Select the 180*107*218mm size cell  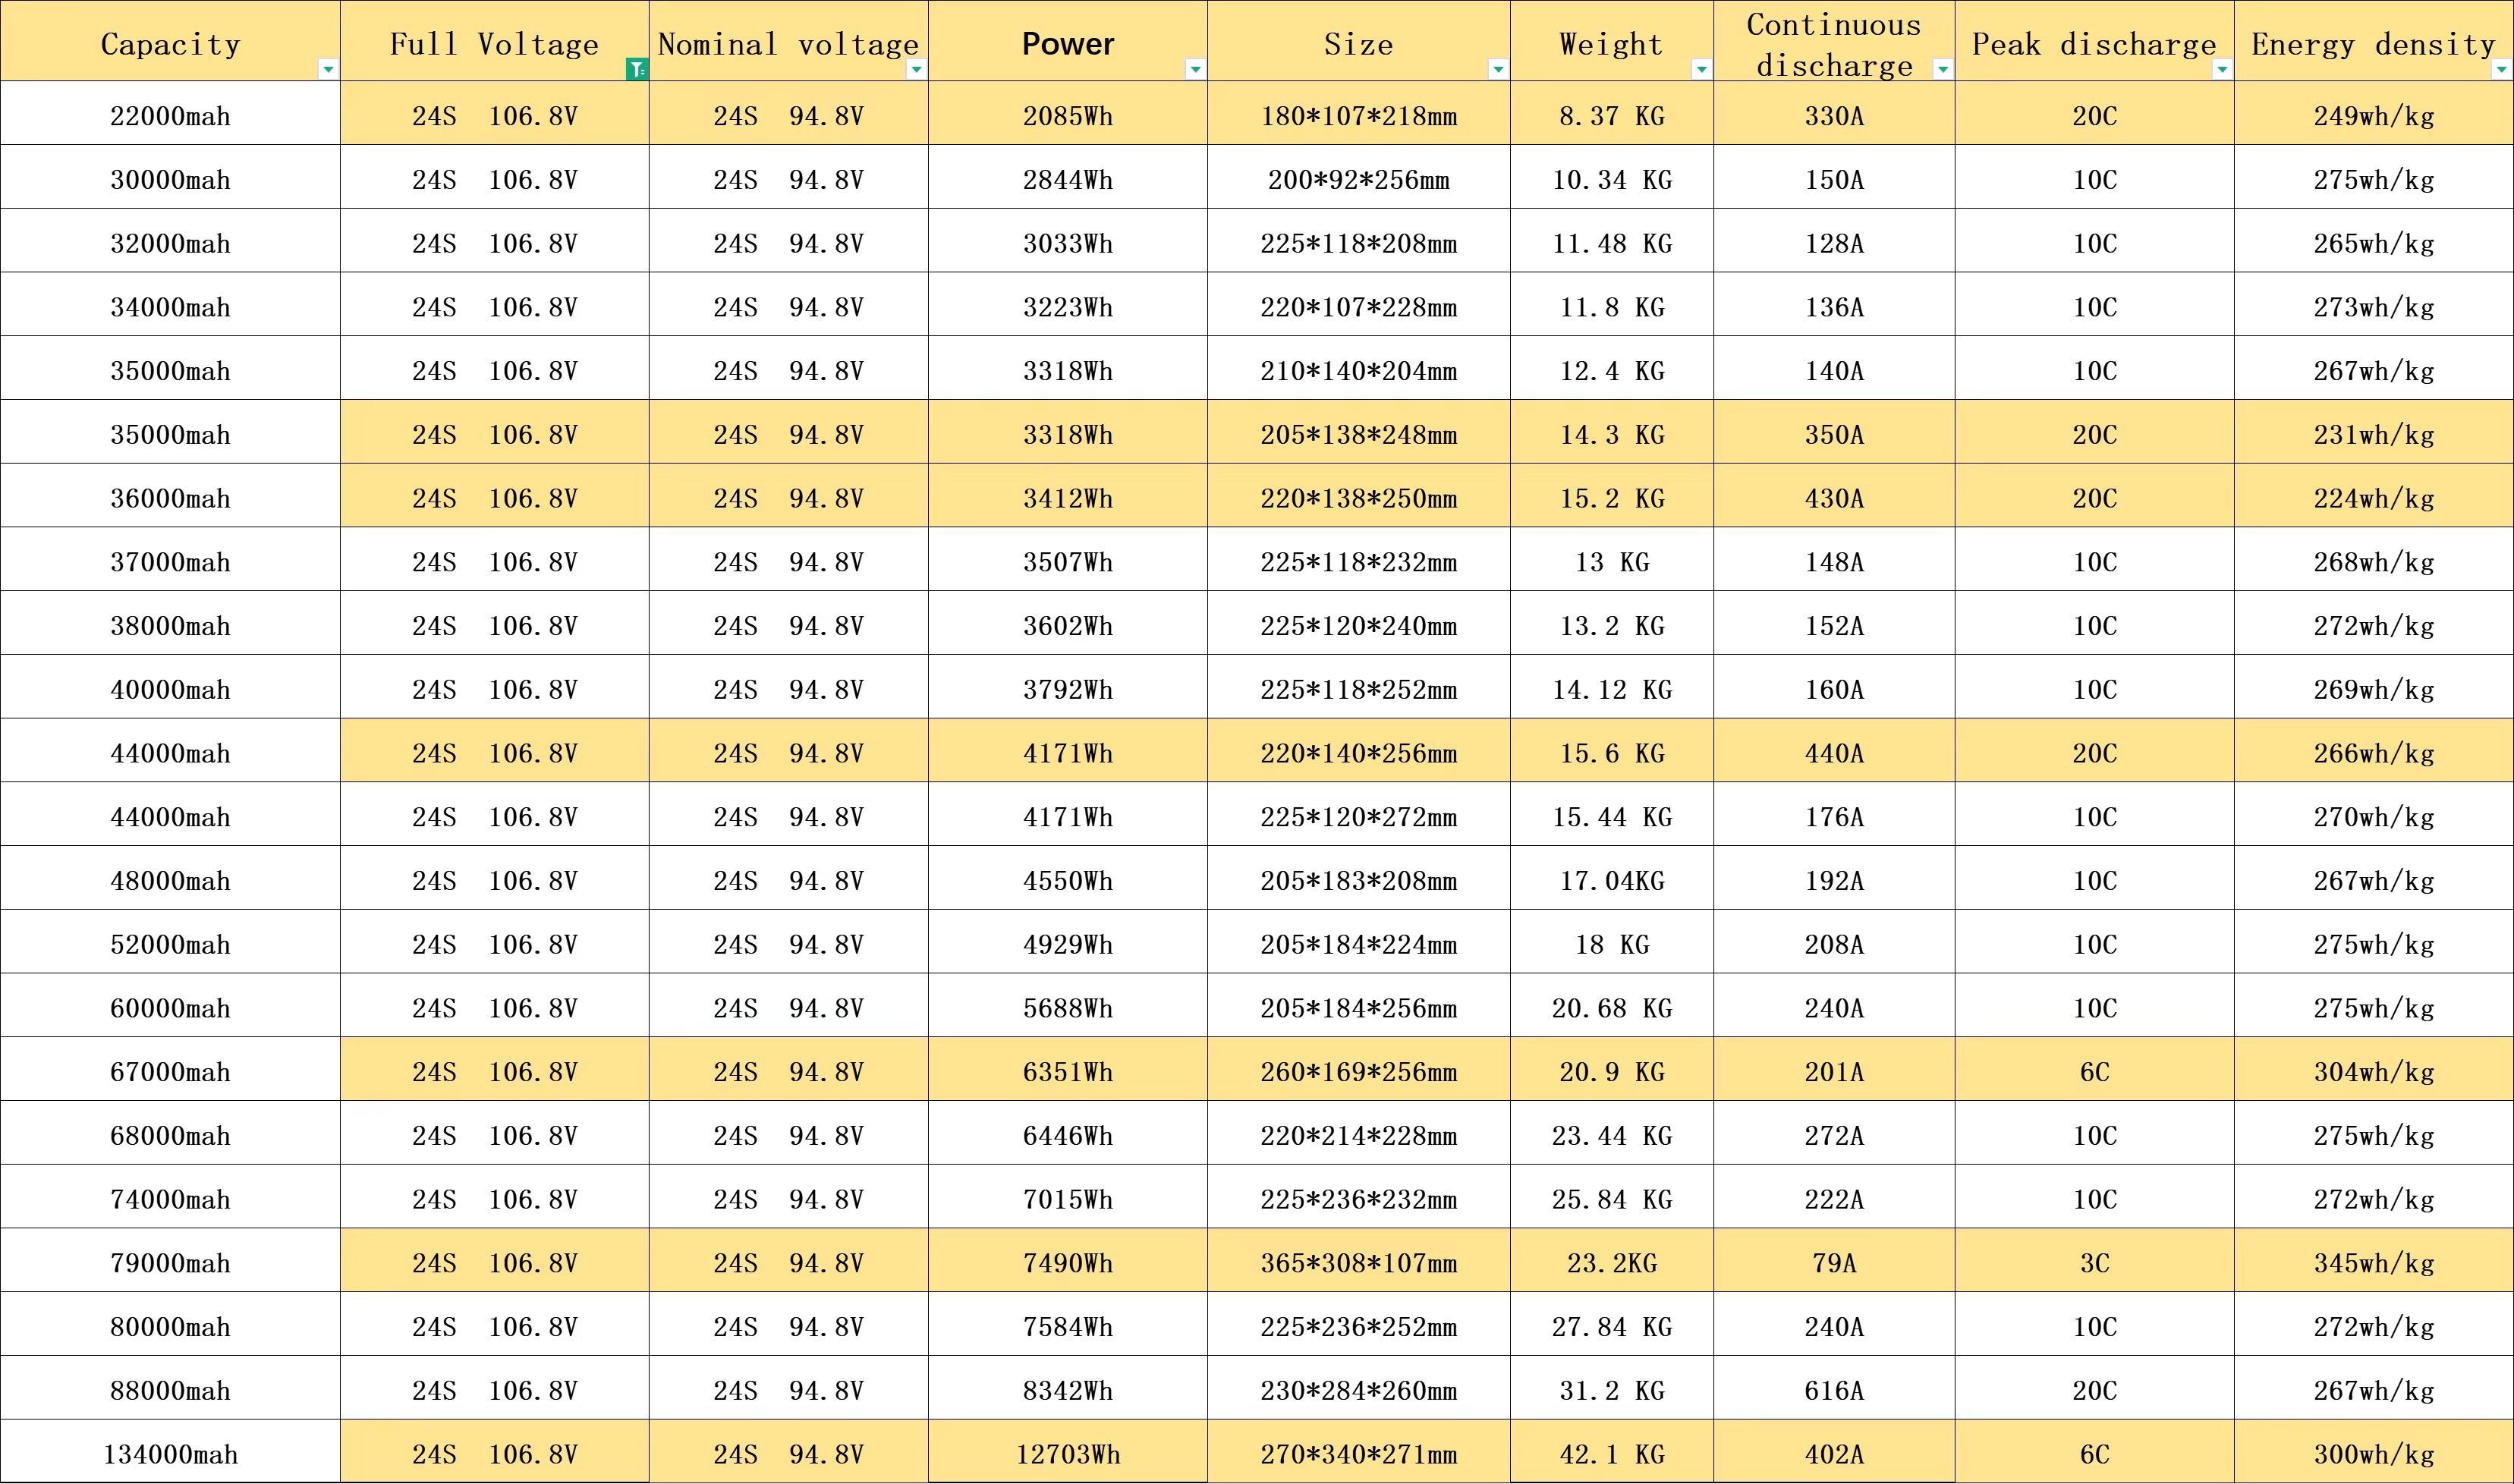point(1359,114)
